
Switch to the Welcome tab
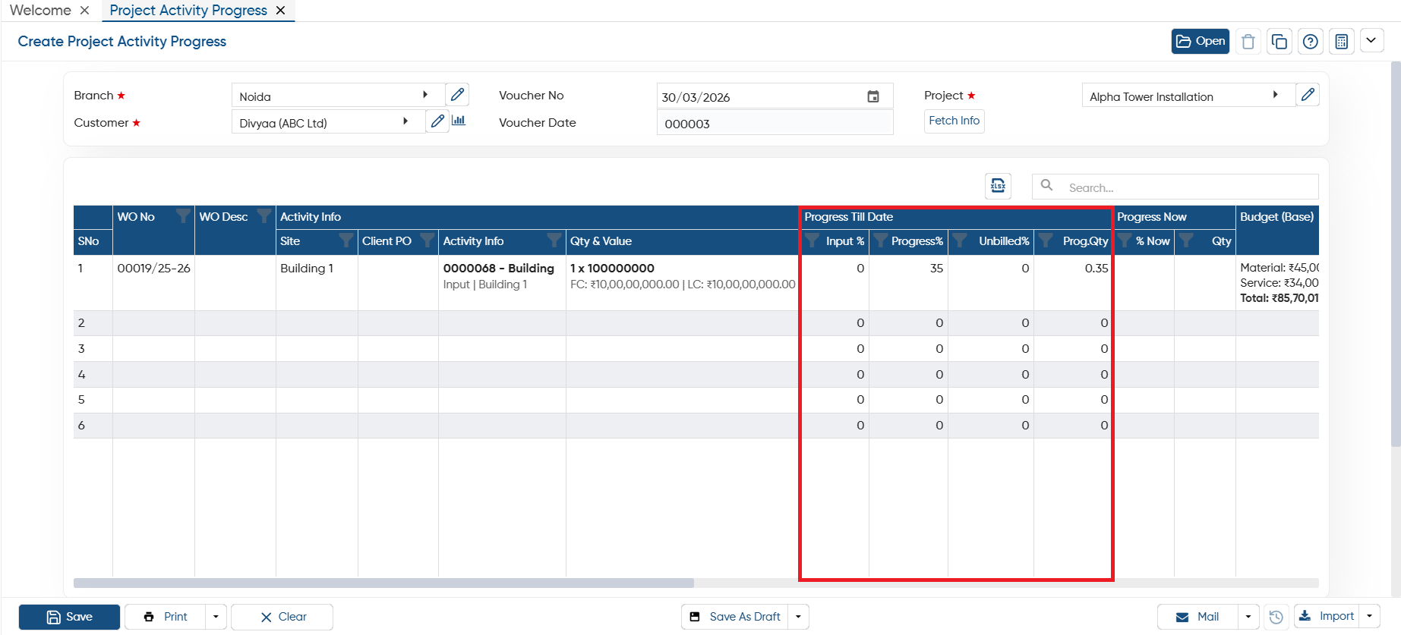coord(40,11)
